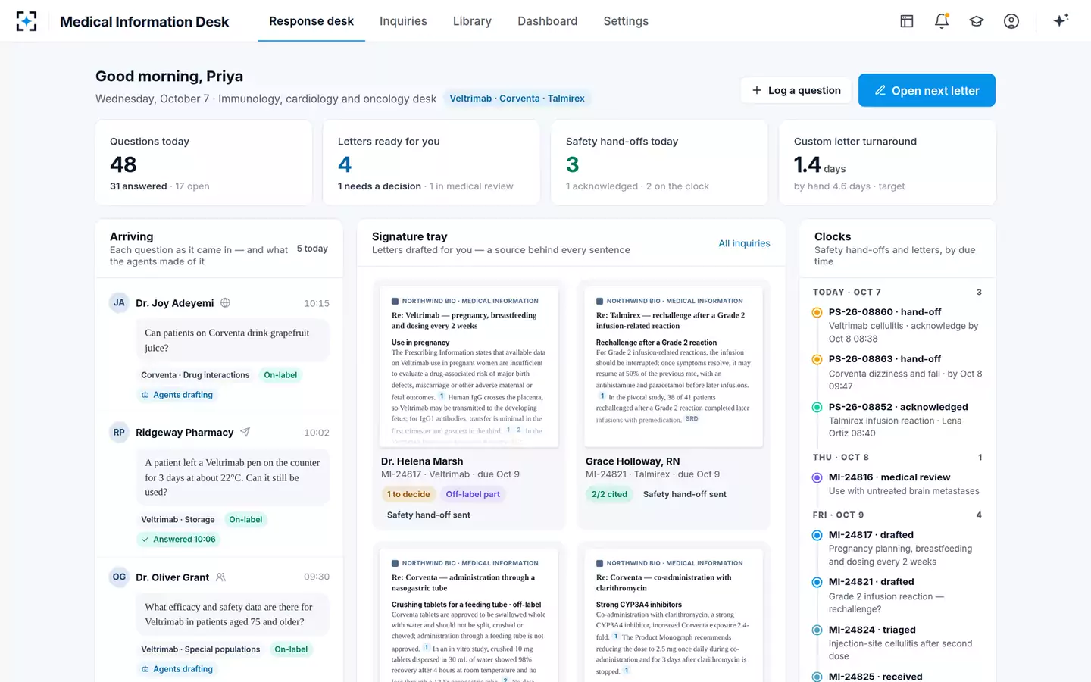Click the Veltrimab · Corventa · Talmirex tag

(x=517, y=99)
